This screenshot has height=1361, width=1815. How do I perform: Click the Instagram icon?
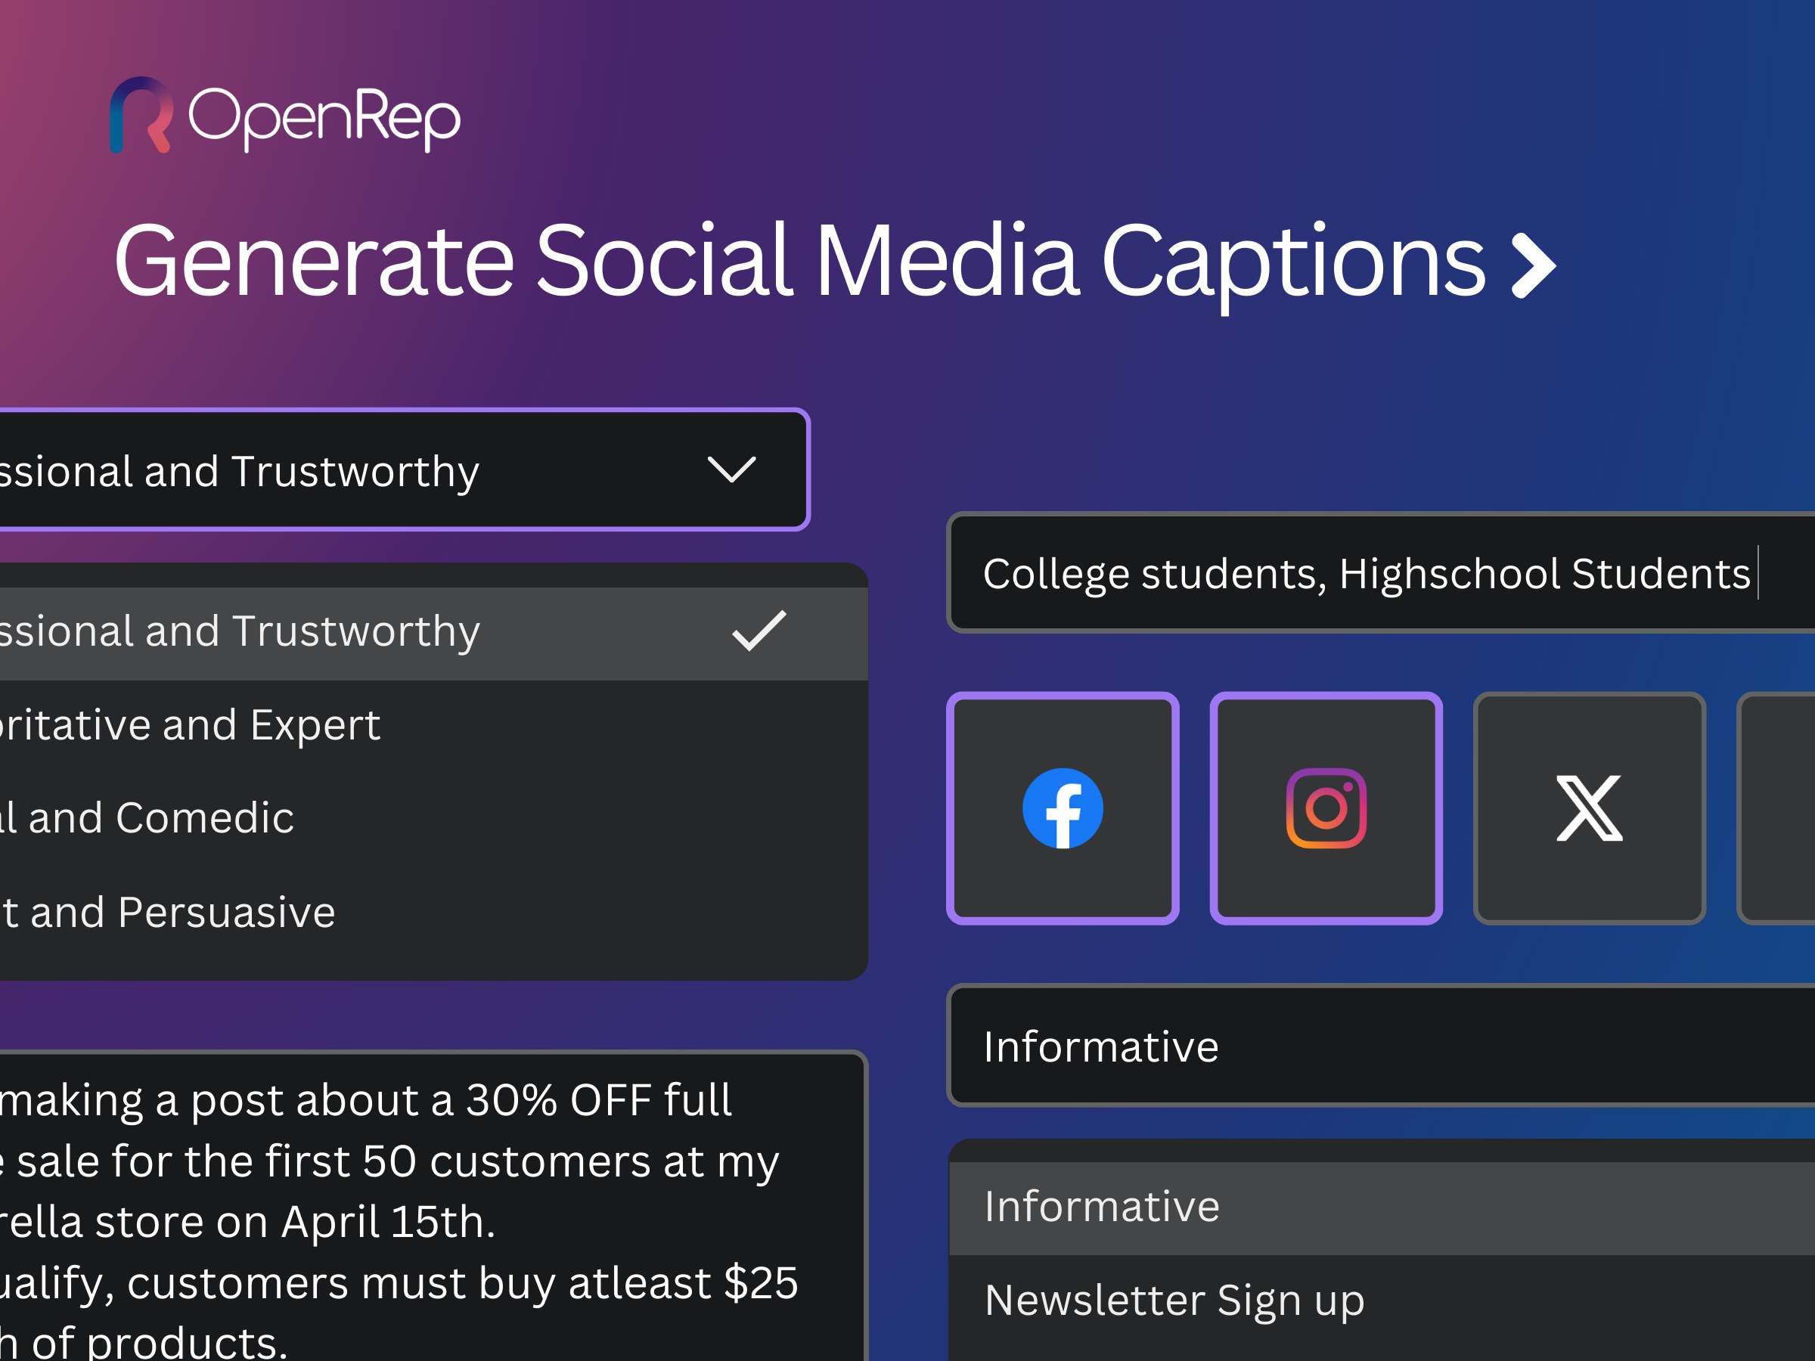click(x=1326, y=808)
